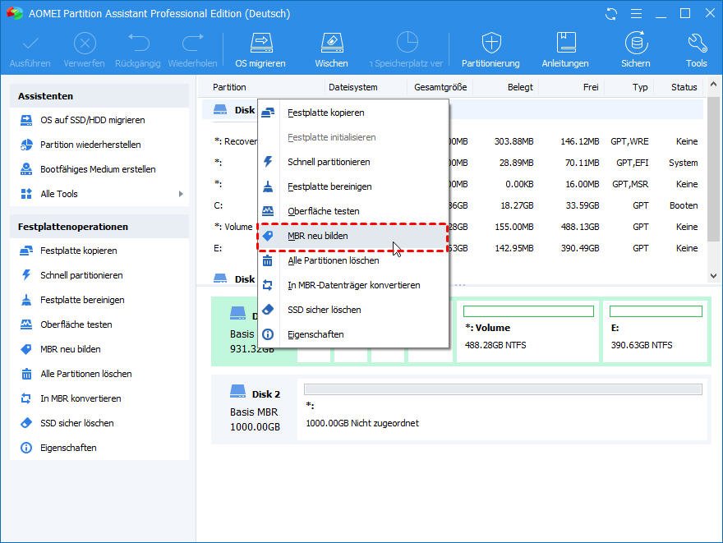Open the Wischen wipe tool
Image resolution: width=723 pixels, height=543 pixels.
(x=331, y=49)
